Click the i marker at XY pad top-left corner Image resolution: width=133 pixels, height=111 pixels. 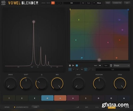pos(70,9)
